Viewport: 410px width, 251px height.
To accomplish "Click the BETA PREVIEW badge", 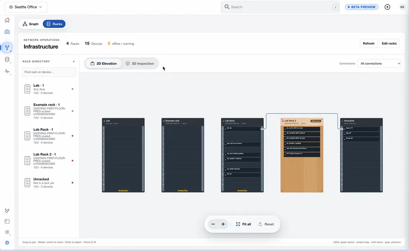I will tap(362, 7).
